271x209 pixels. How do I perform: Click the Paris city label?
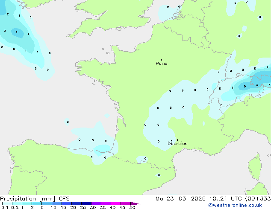(x=162, y=64)
